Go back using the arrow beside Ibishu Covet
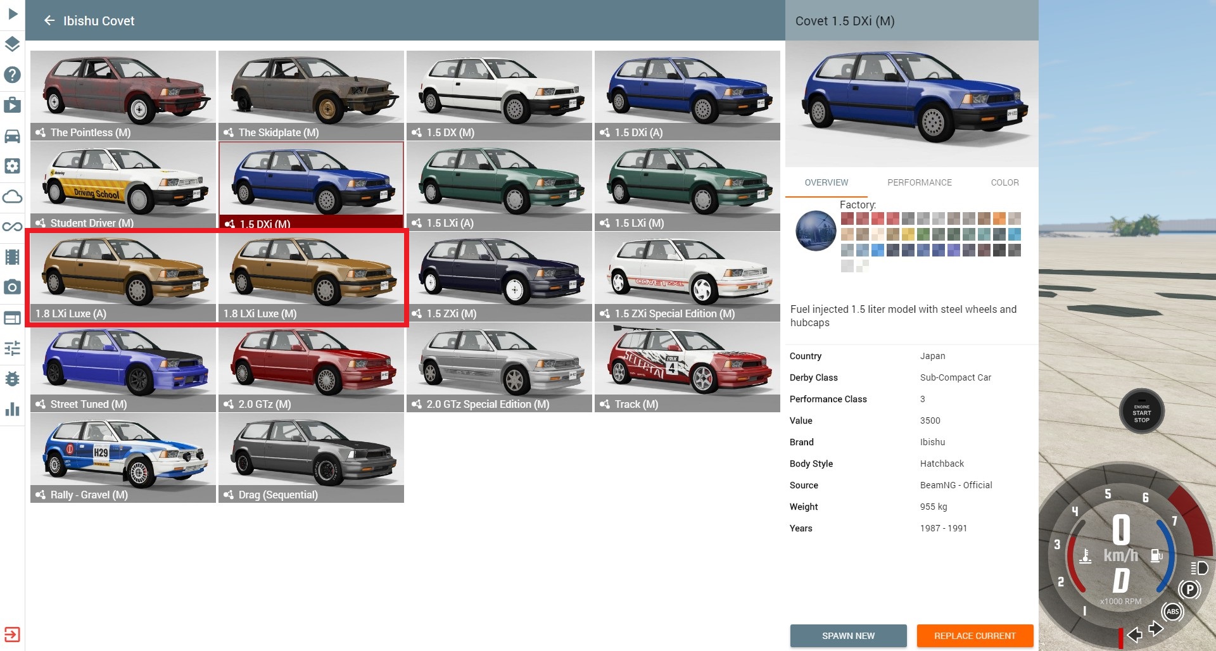The width and height of the screenshot is (1216, 651). [49, 21]
